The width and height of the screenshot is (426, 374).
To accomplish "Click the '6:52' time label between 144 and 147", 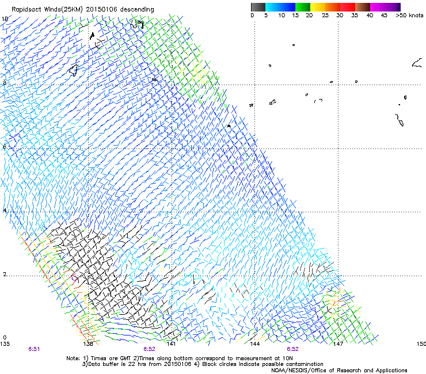I will point(292,349).
